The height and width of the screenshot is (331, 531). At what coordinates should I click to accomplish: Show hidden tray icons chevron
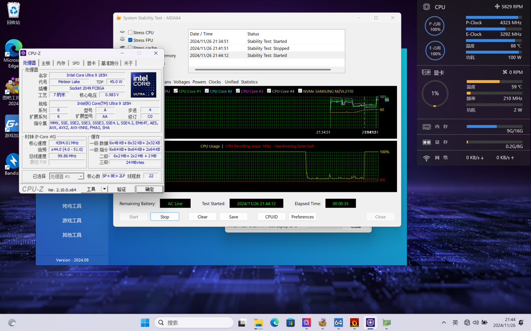(444, 323)
